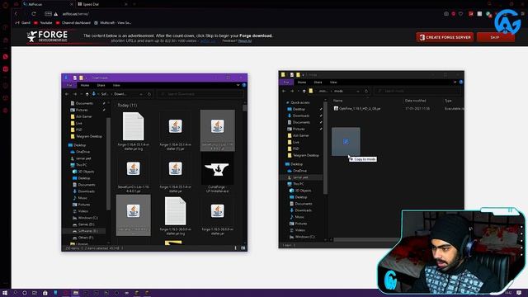Select forge-1.16.4 installer.jar.log file
Screen dimensions: 528x297
[134, 131]
